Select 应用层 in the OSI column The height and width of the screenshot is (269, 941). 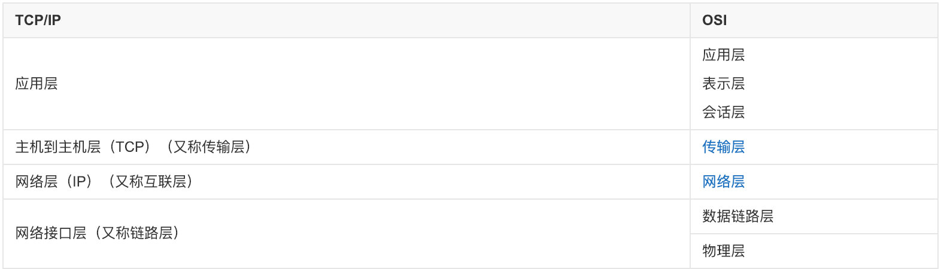(723, 55)
